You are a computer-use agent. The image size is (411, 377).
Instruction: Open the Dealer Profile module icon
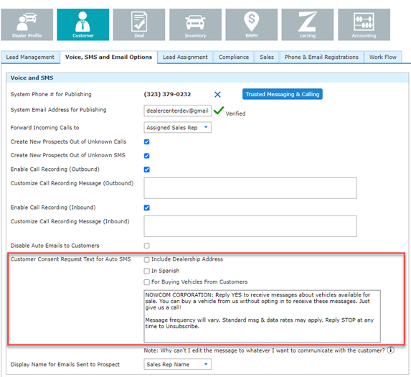pos(27,24)
